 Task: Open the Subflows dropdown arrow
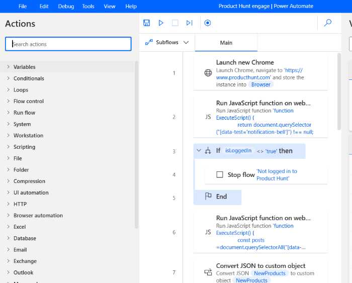(186, 42)
